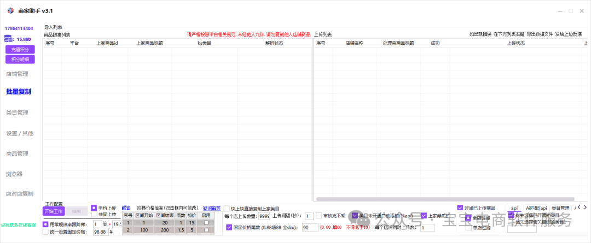
Task: Open the 疑问解答 link
Action: pos(212,208)
